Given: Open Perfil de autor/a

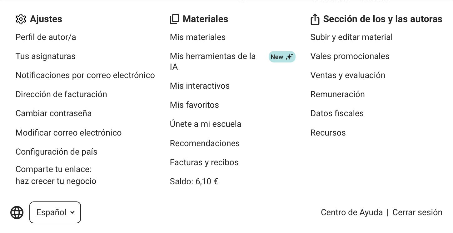Looking at the screenshot, I should click(x=46, y=37).
